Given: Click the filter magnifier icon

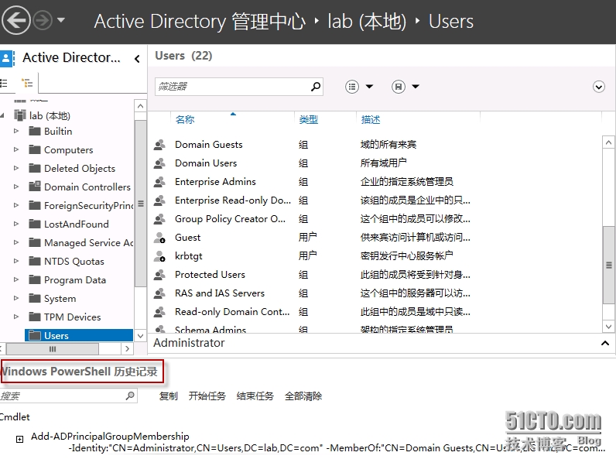Looking at the screenshot, I should (x=316, y=87).
